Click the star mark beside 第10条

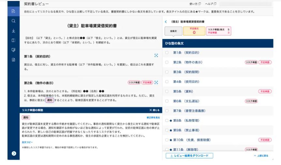click(171, 140)
